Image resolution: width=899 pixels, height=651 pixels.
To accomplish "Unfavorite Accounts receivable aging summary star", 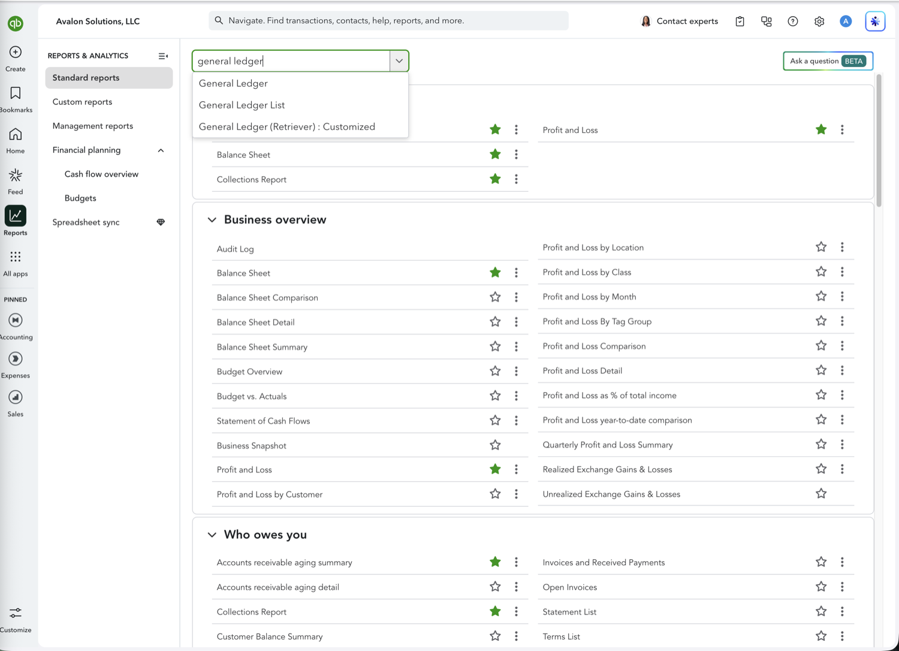I will [495, 562].
